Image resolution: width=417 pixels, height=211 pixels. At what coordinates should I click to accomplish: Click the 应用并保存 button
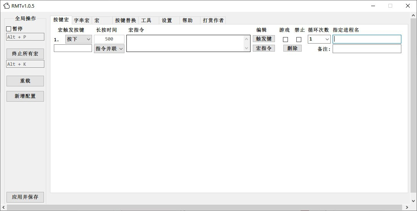pos(25,197)
